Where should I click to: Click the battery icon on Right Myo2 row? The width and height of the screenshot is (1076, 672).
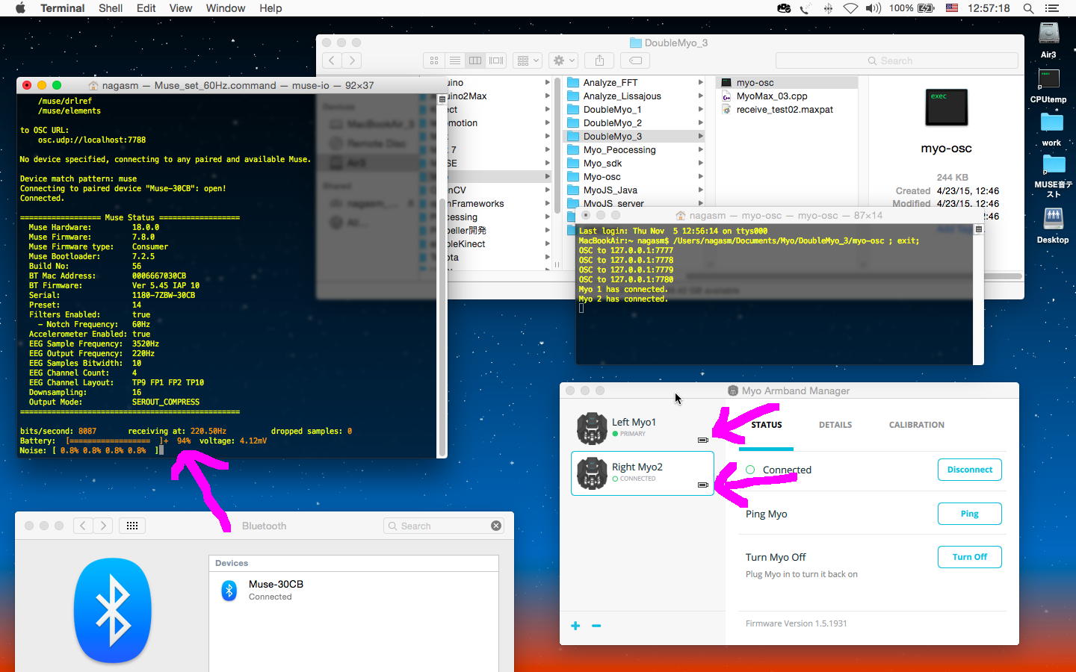702,485
